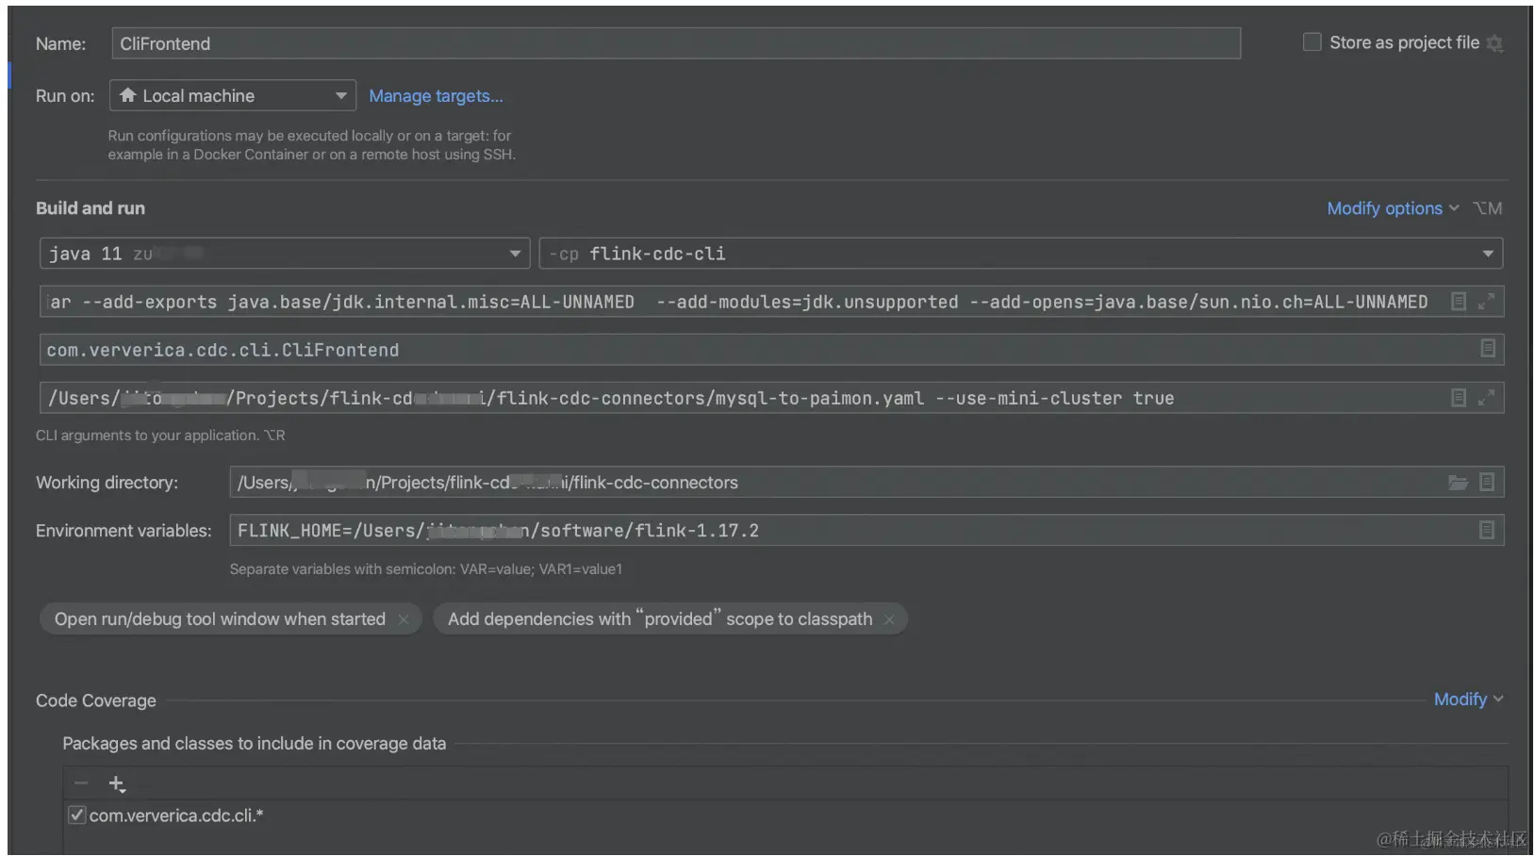Viewport: 1535px width, 856px height.
Task: Click the VM options field with --add-exports
Action: (x=771, y=302)
